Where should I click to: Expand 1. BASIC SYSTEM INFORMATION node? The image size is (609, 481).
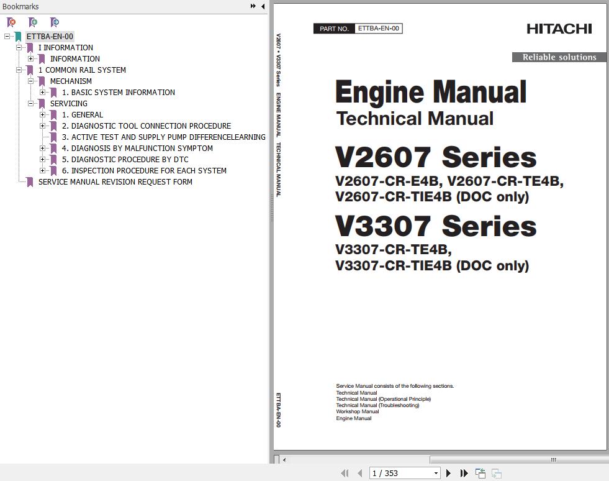pyautogui.click(x=43, y=93)
